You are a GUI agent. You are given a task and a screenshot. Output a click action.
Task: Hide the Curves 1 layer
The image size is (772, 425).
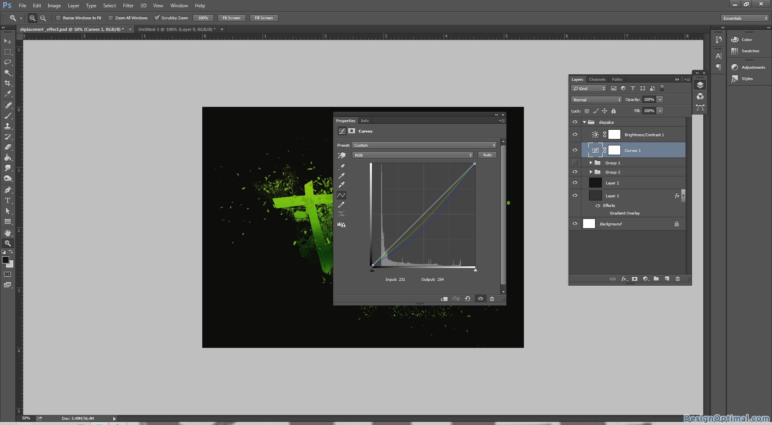coord(575,150)
